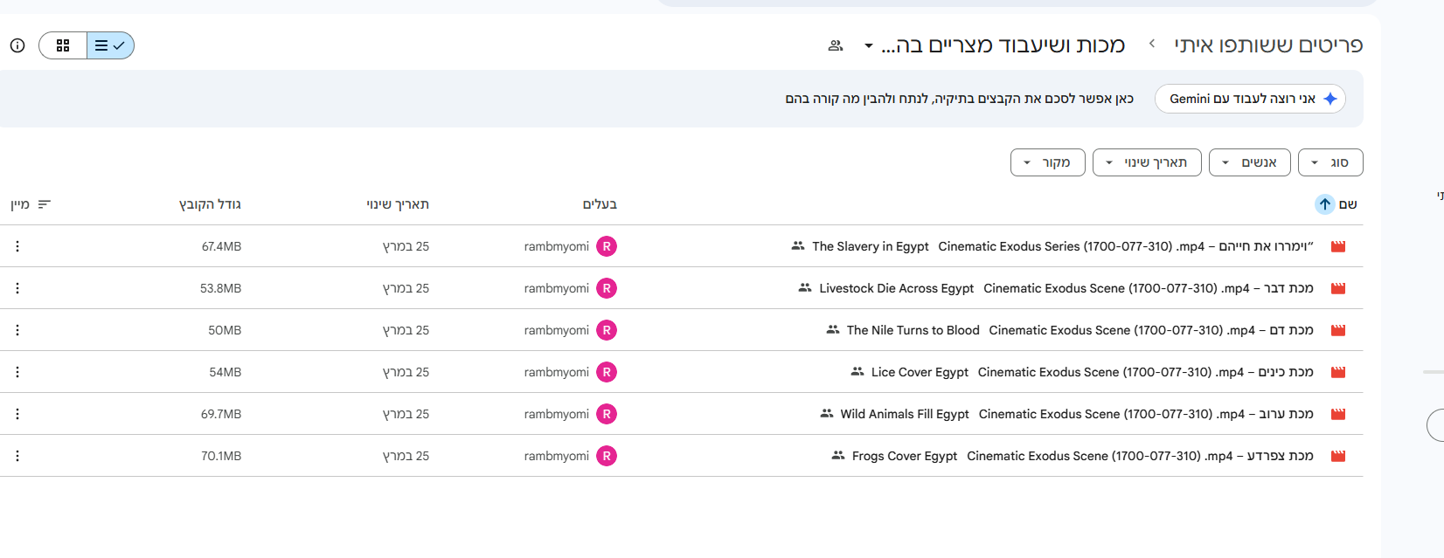Reverse sort direction with the arrow icon
Screen dimensions: 1444x558
click(1324, 204)
